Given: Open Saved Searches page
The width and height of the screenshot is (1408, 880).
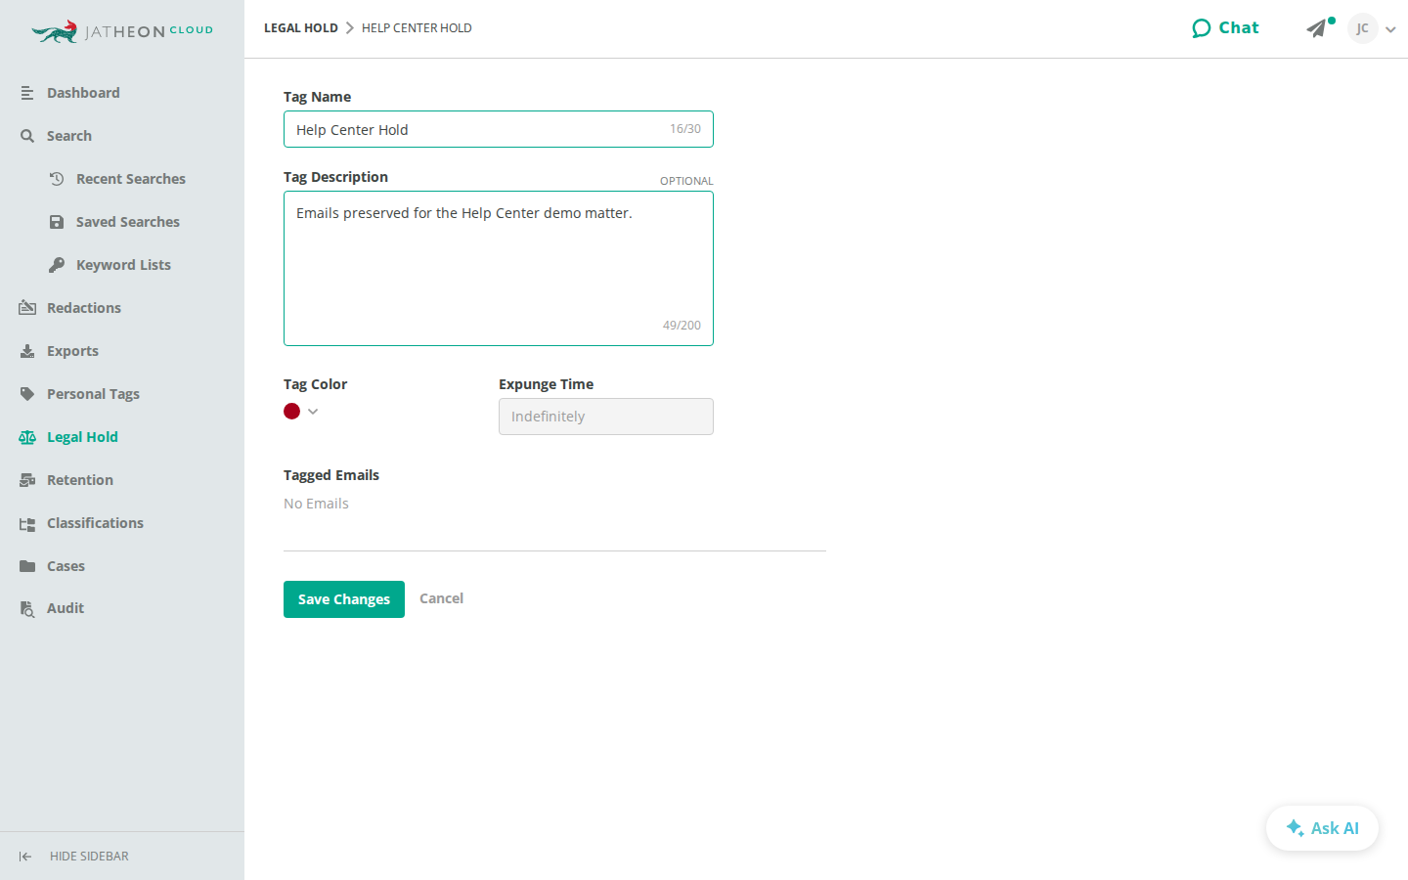Looking at the screenshot, I should (128, 222).
